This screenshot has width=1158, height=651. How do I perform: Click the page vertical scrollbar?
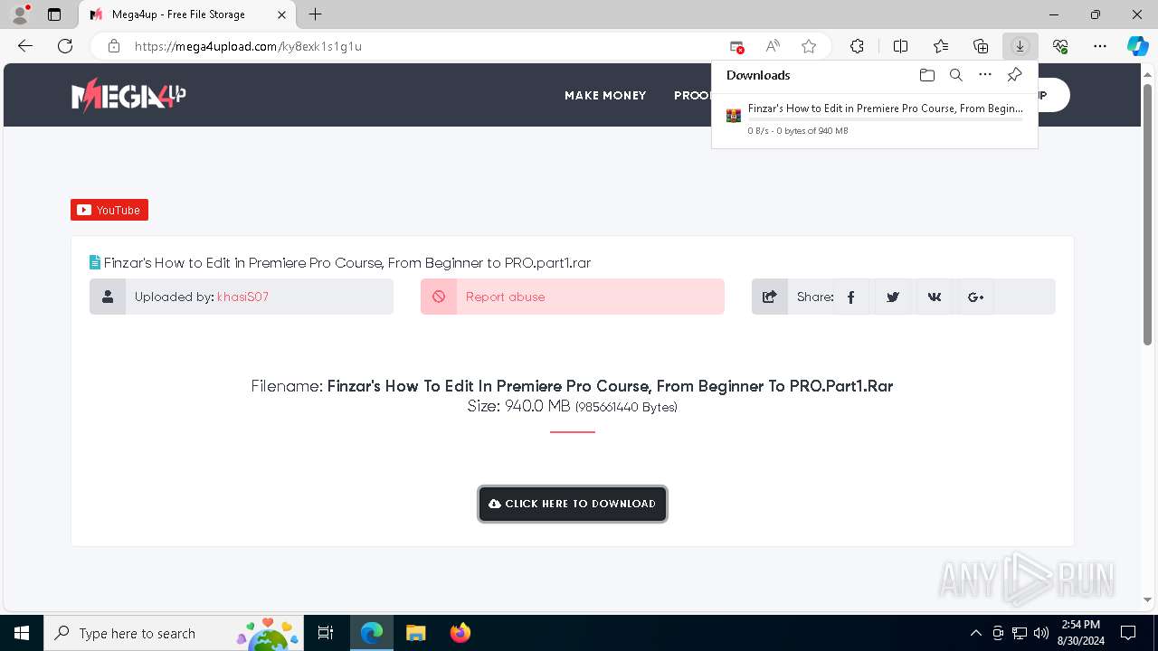1147,214
